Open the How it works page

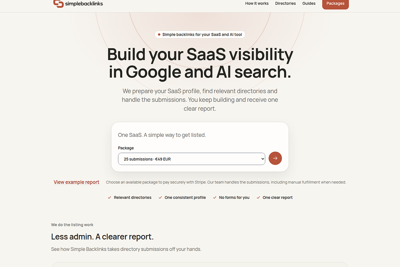point(257,3)
